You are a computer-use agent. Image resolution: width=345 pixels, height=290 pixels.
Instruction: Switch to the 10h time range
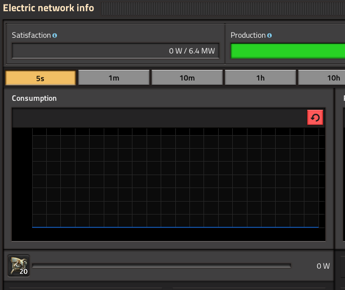[322, 78]
